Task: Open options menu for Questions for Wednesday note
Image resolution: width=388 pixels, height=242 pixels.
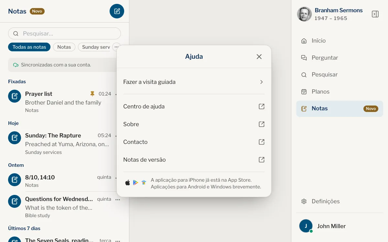Action: [x=118, y=200]
